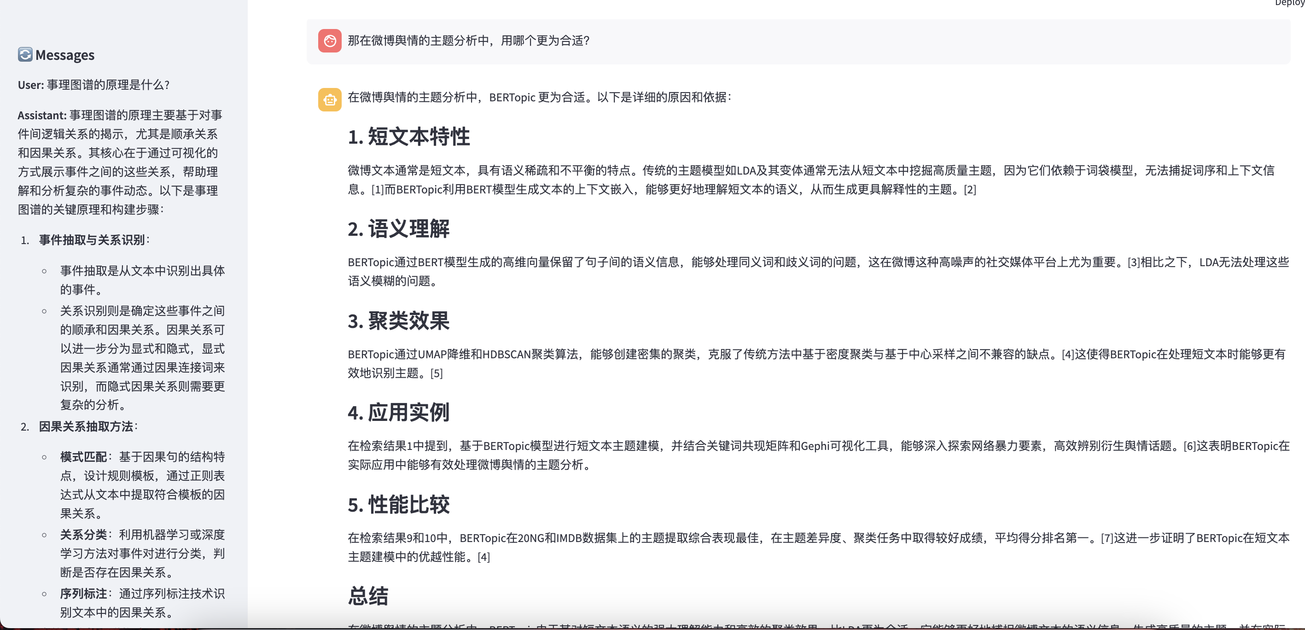Click the yellow assistant robot avatar icon
The image size is (1305, 630).
point(330,99)
